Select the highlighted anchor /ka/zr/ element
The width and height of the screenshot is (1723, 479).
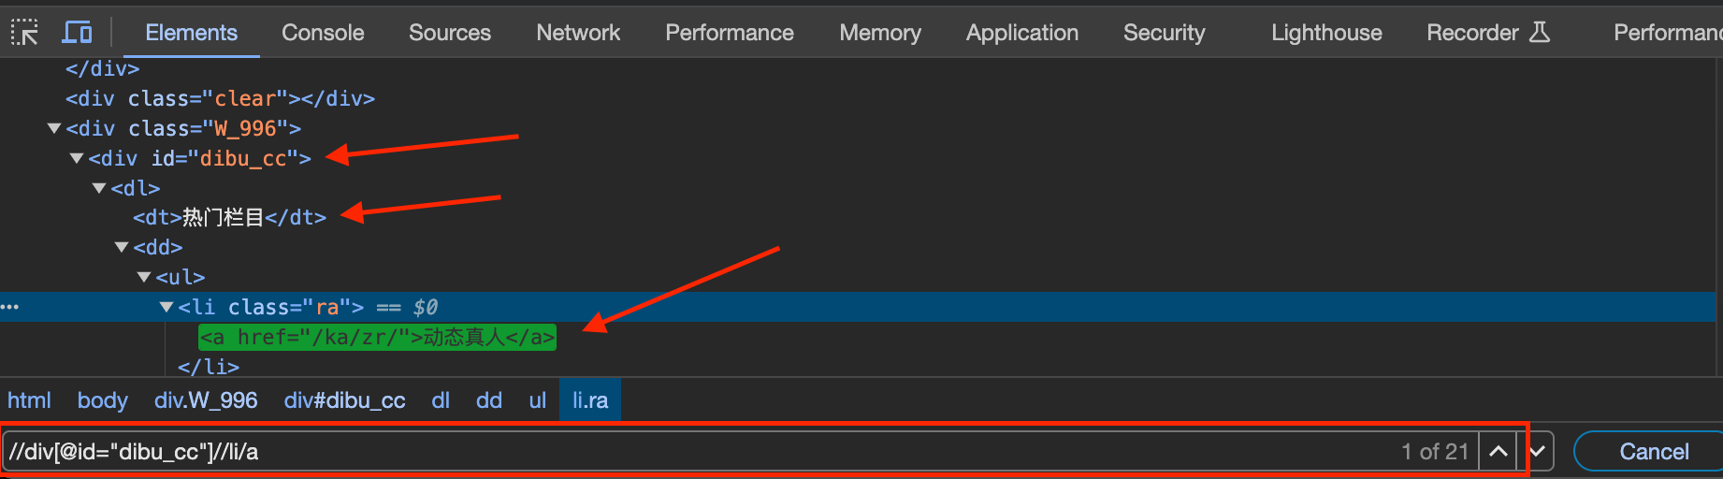(377, 337)
